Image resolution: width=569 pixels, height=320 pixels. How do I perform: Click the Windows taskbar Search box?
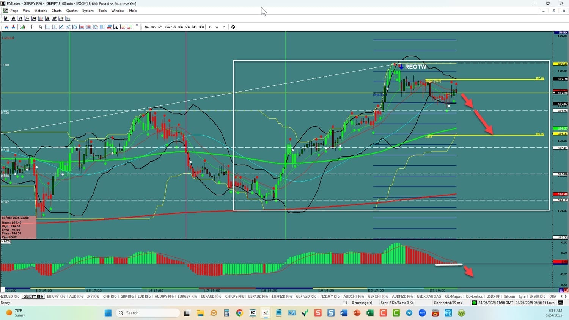click(148, 313)
